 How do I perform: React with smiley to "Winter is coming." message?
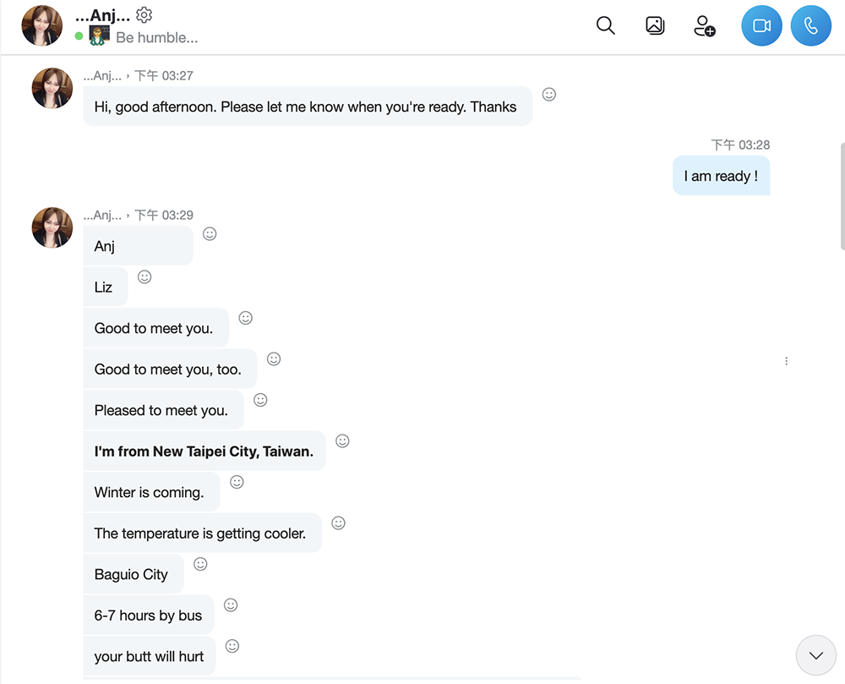point(237,481)
